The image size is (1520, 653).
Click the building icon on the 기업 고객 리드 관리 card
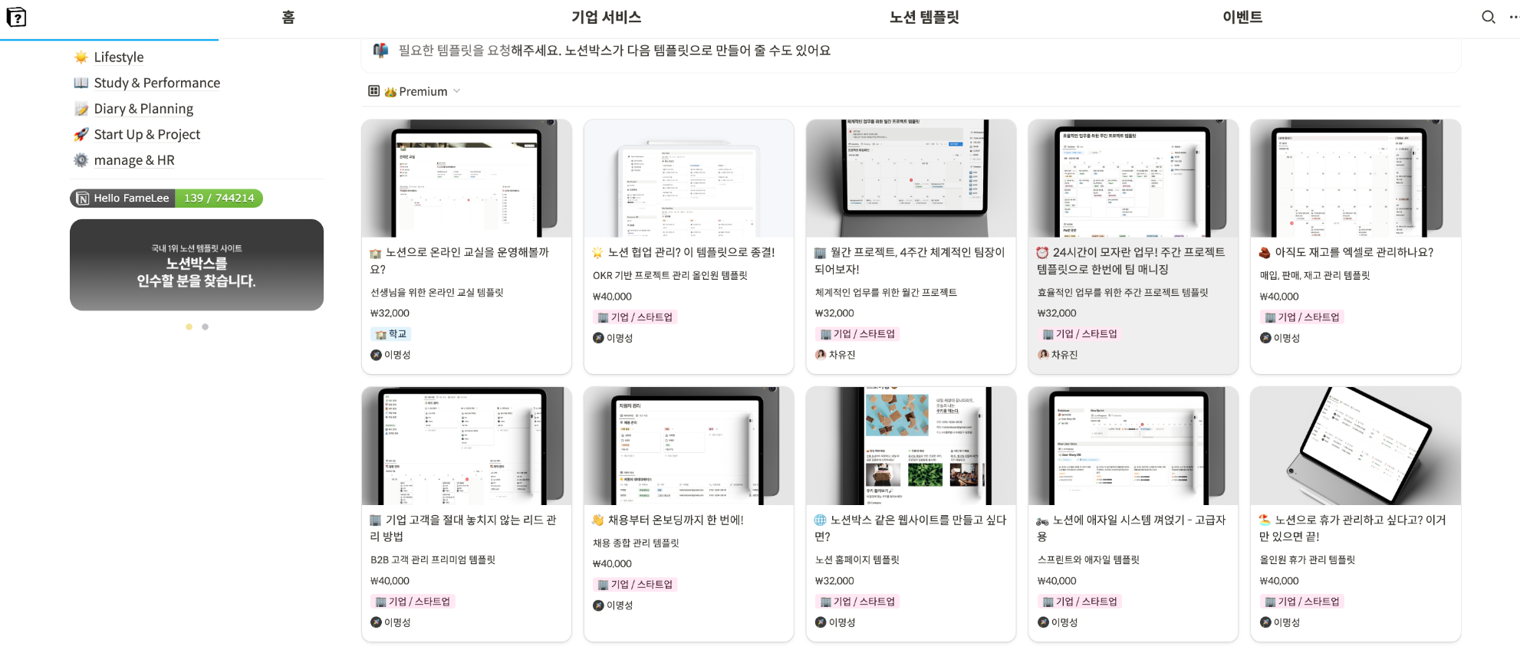[x=376, y=520]
